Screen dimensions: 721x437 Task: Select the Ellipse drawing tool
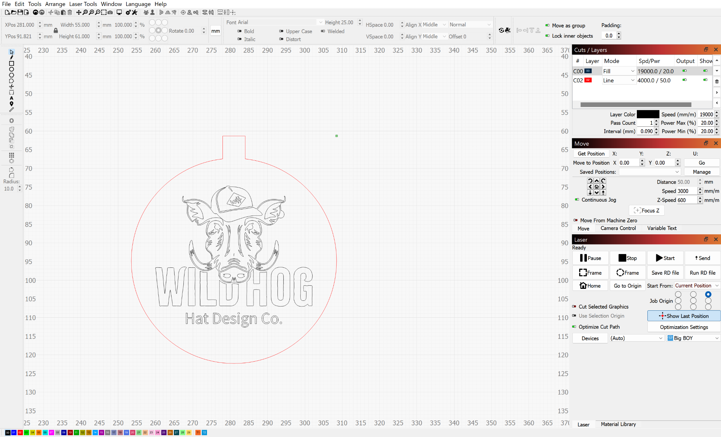(x=11, y=69)
